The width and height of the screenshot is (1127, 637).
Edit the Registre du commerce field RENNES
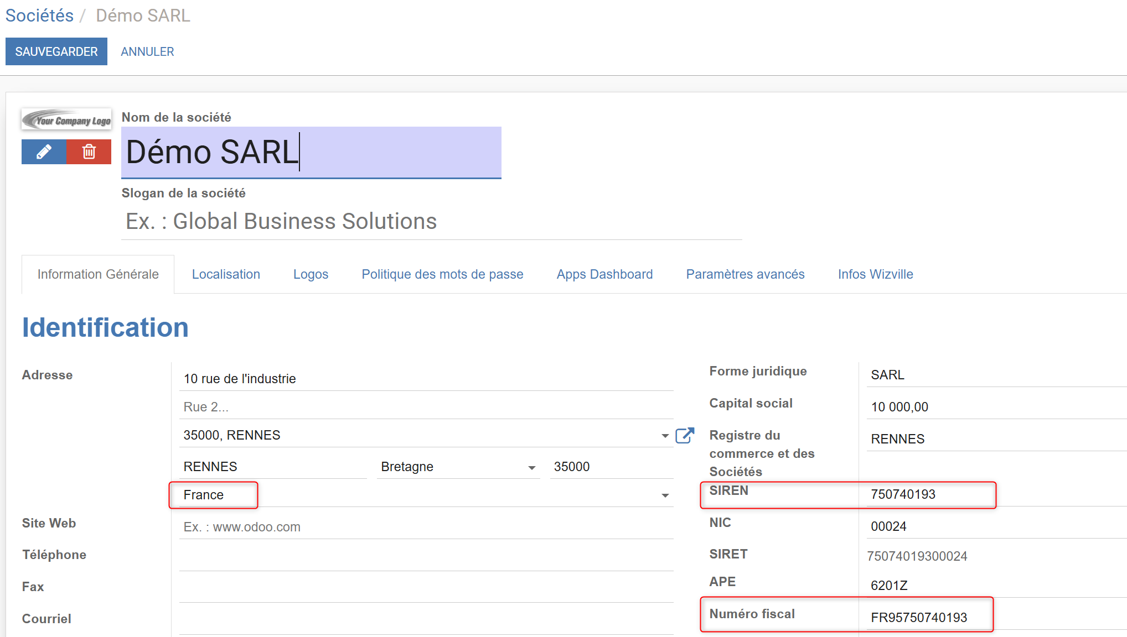(x=996, y=439)
